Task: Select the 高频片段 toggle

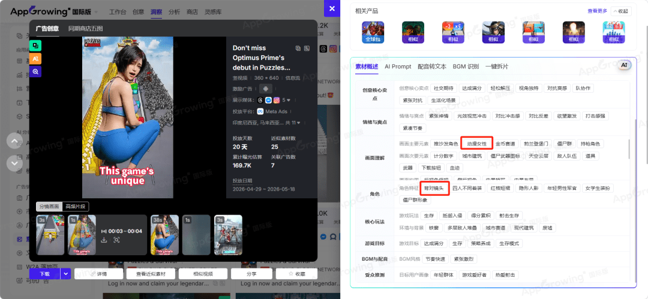Action: [x=76, y=207]
